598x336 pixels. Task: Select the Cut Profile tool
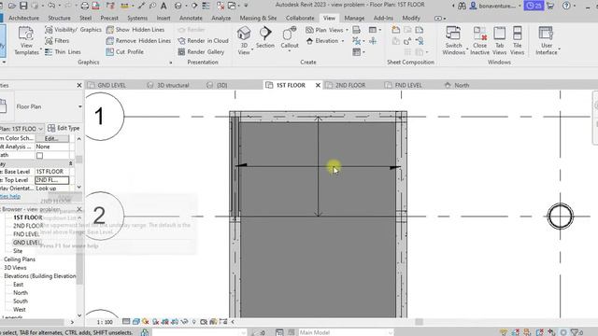pyautogui.click(x=124, y=52)
